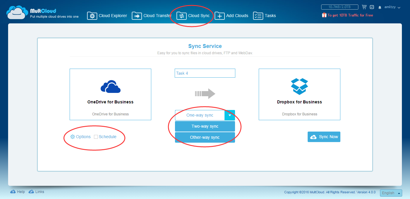This screenshot has width=410, height=199.
Task: Select the Other-way sync option
Action: coord(205,137)
